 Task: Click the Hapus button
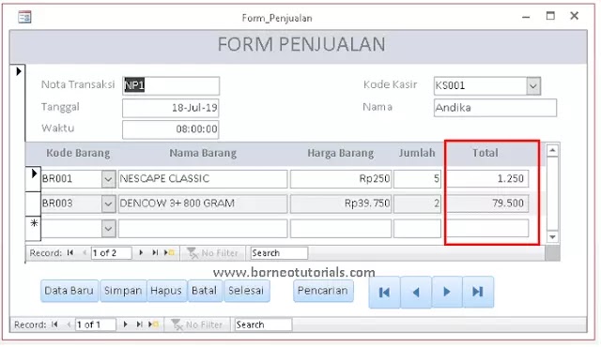pos(166,291)
